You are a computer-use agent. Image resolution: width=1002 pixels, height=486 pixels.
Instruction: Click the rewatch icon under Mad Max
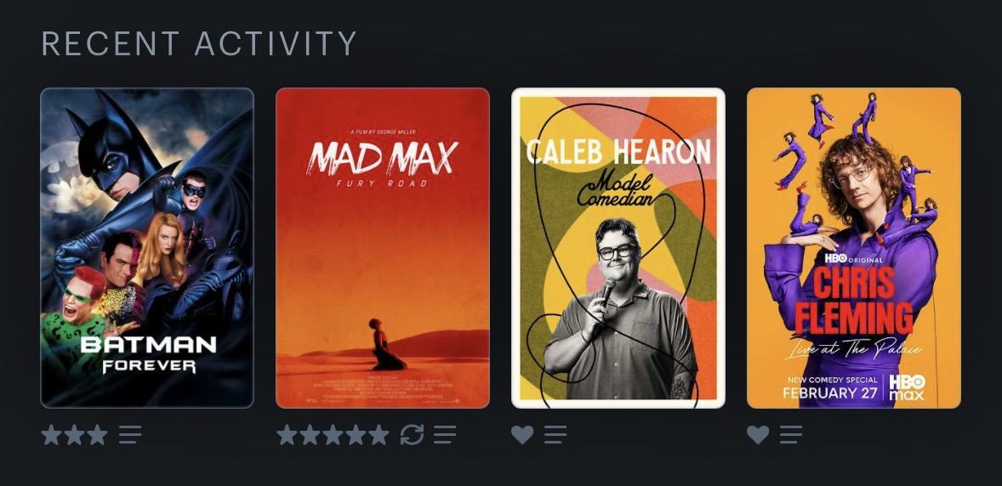[412, 435]
